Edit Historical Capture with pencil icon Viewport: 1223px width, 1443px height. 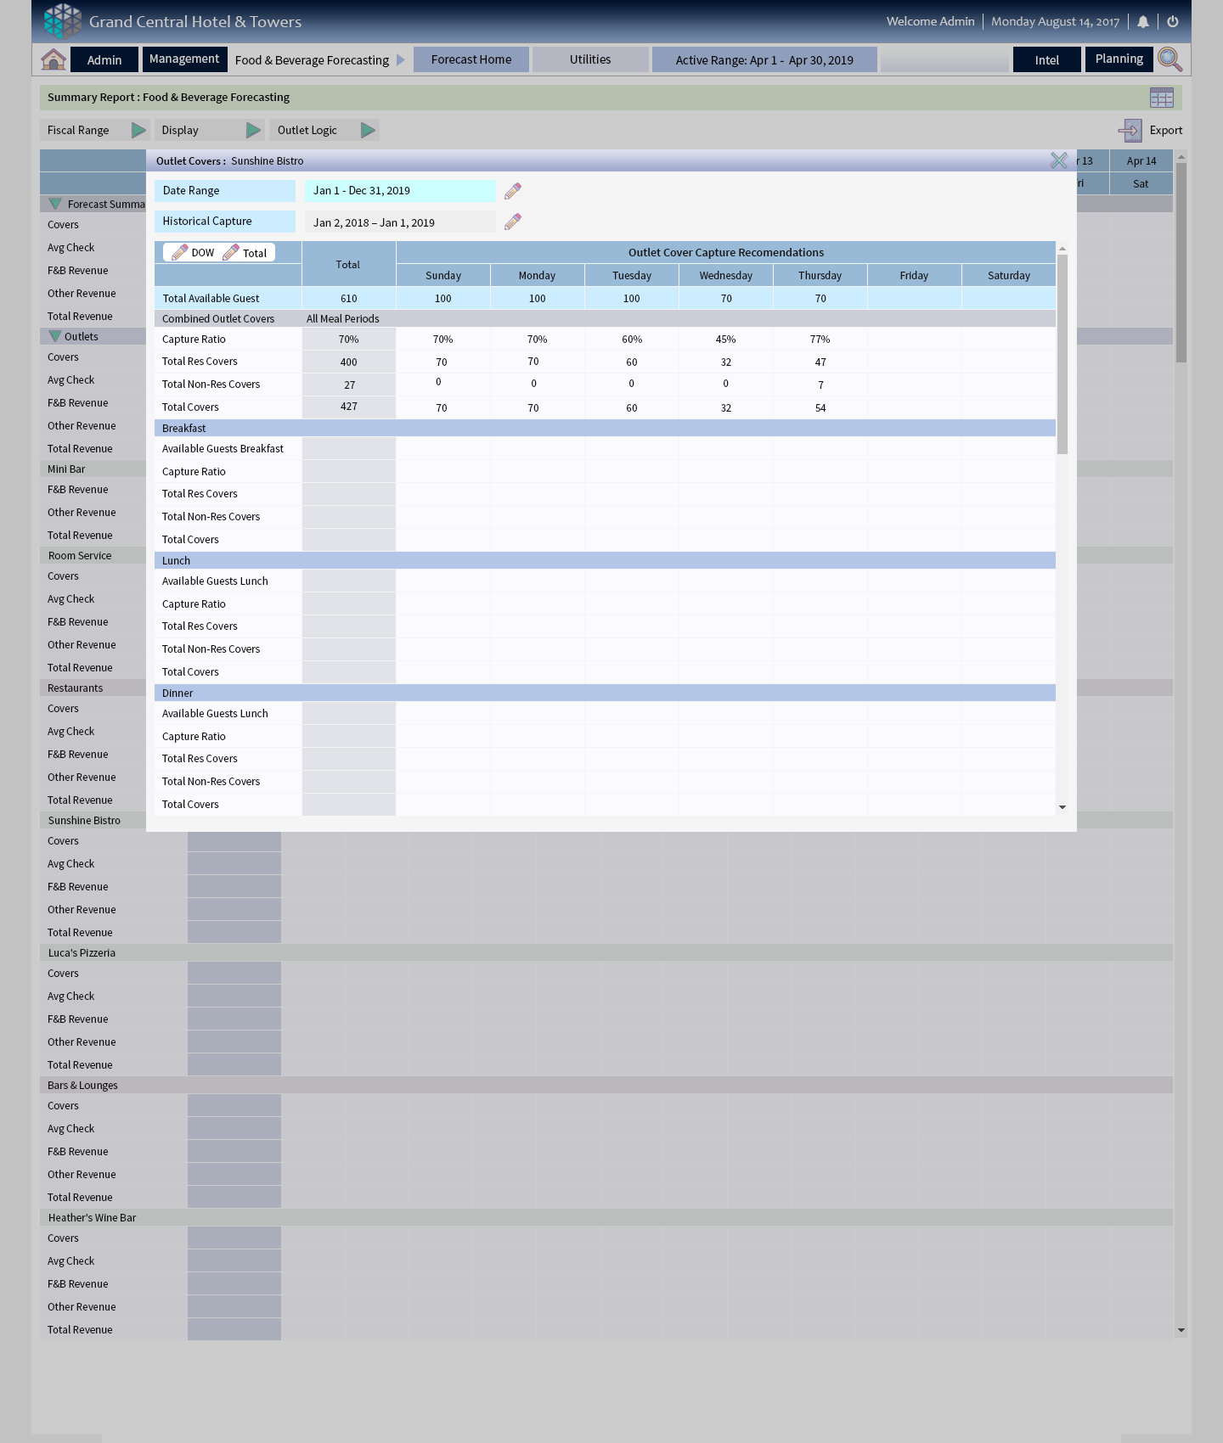[513, 222]
